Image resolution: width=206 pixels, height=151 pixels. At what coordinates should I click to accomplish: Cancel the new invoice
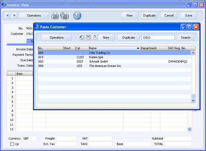[x=169, y=16]
